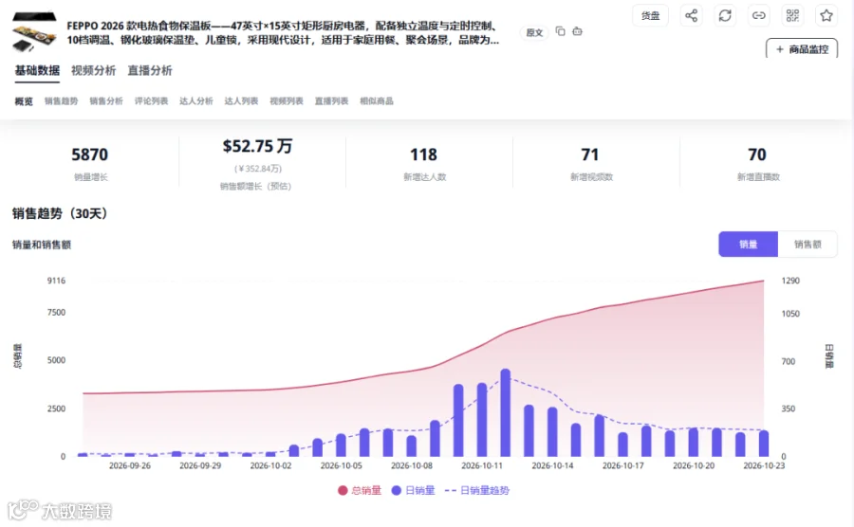Viewport: 854px width, 527px height.
Task: Click the share icon in top toolbar
Action: click(691, 15)
